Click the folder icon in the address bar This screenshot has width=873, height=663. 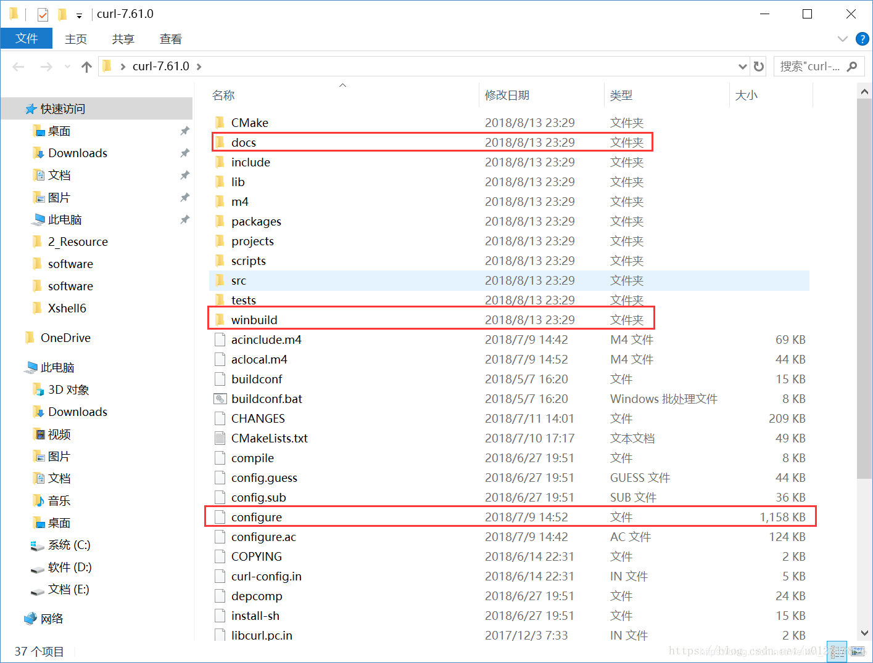pyautogui.click(x=106, y=66)
